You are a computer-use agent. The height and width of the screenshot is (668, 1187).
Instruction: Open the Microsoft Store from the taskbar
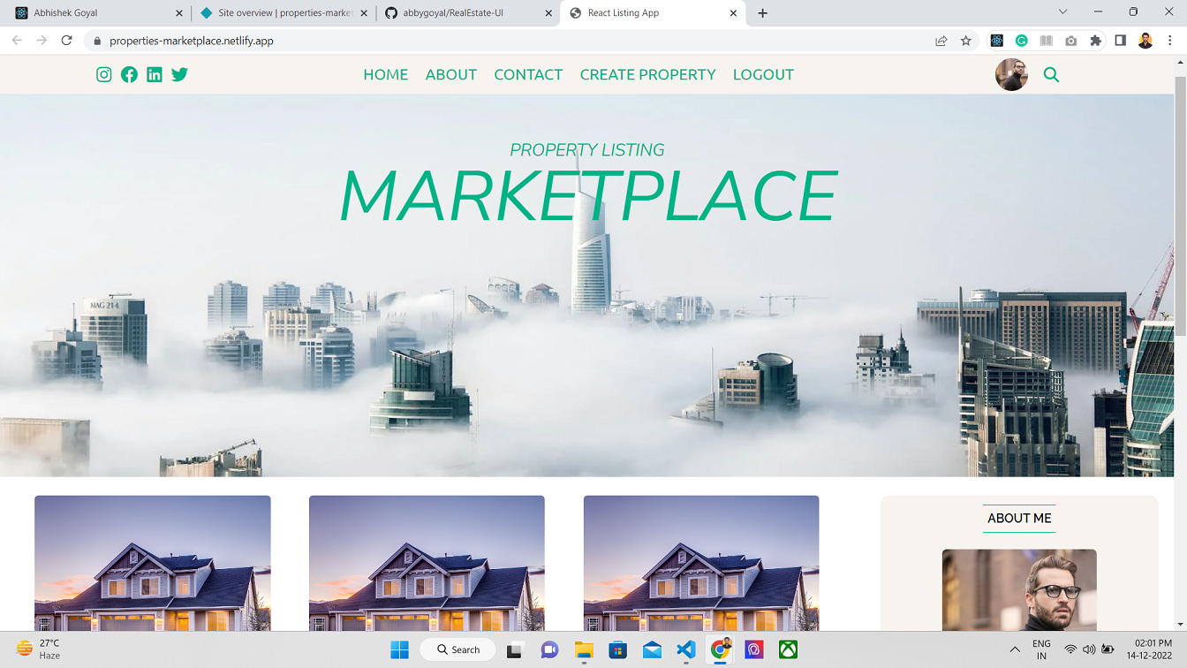click(618, 649)
